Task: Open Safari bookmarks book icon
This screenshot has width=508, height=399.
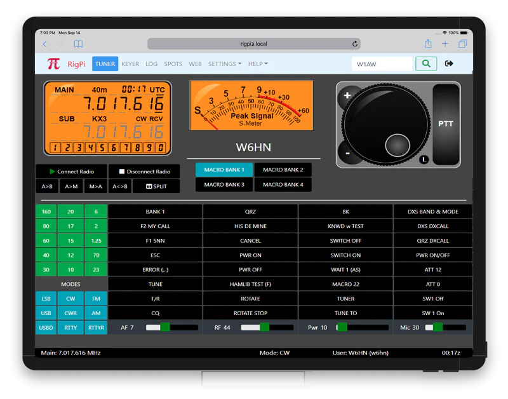Action: [x=78, y=44]
